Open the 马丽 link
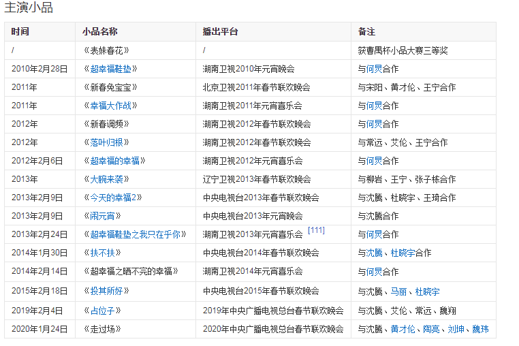The height and width of the screenshot is (346, 519). [x=398, y=291]
